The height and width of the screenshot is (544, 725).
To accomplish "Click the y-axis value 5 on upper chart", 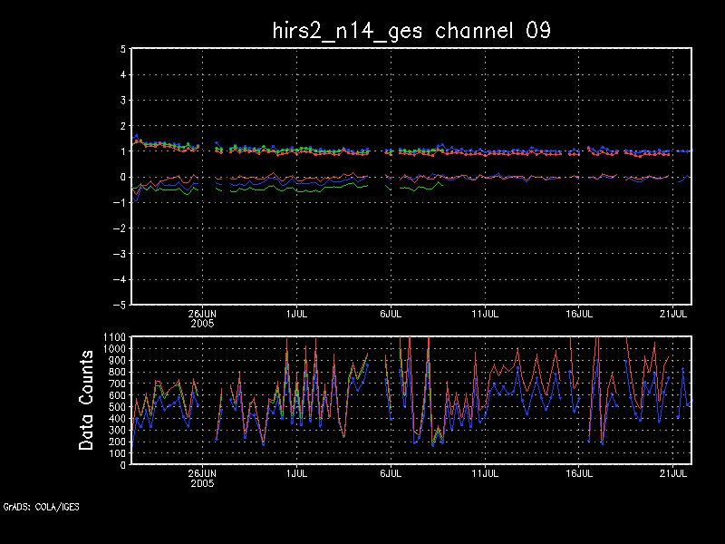I will [x=121, y=49].
